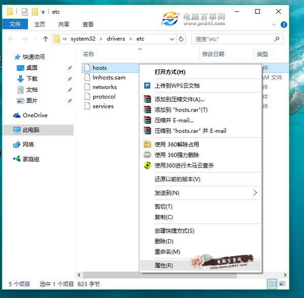Screen dimensions: 304x298
Task: Select the 此电脑 (This PC) item
Action: [30, 130]
